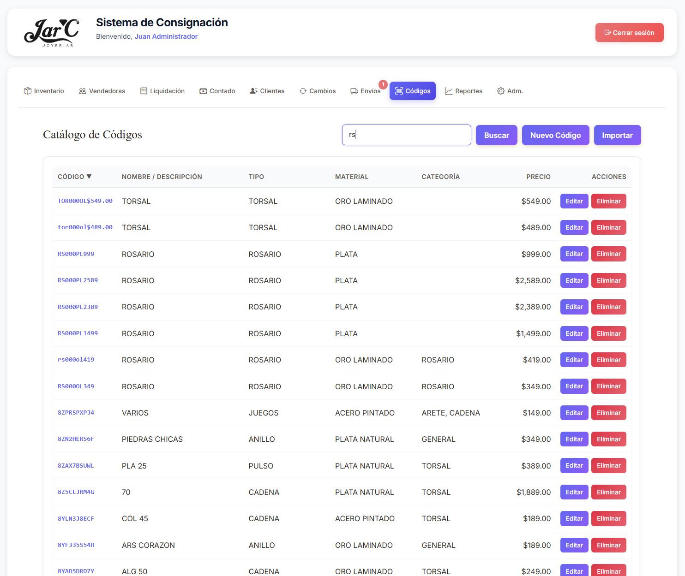Screen dimensions: 685x576
Task: Click the Cerrar sesión button
Action: tap(629, 32)
